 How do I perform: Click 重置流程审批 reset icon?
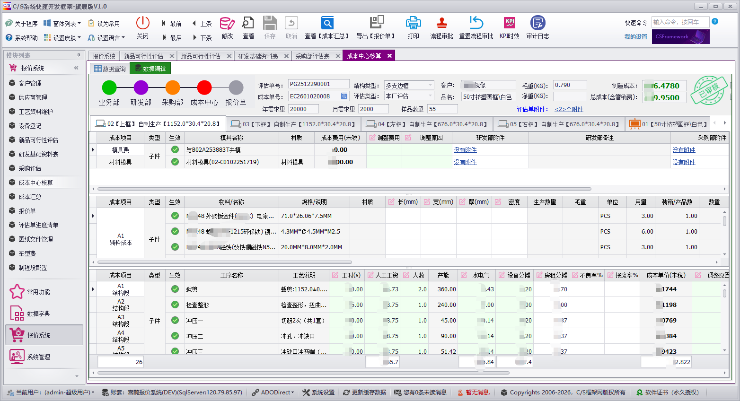pos(476,23)
